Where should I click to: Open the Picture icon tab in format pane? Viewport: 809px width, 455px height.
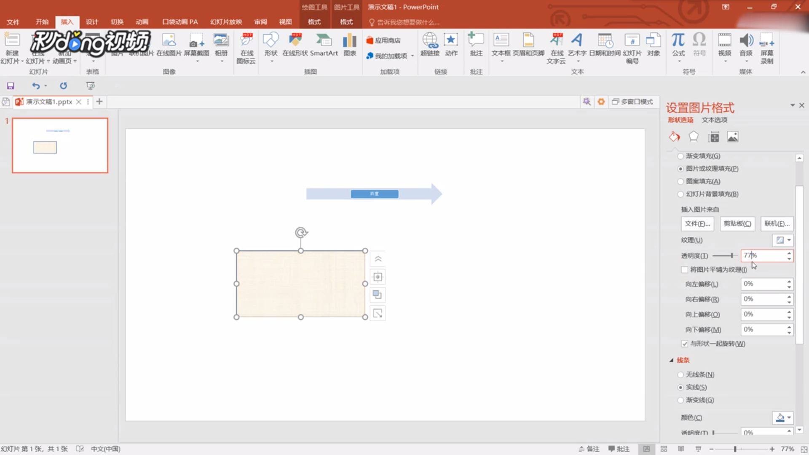click(x=733, y=137)
